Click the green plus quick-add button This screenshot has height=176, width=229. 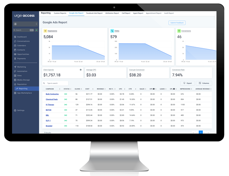36,30
